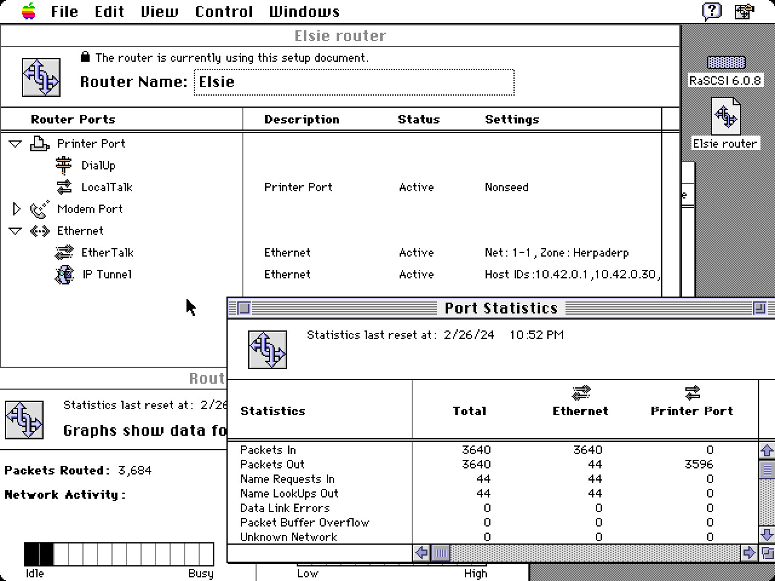Expand the Modem Port tree
This screenshot has width=775, height=581.
tap(17, 209)
